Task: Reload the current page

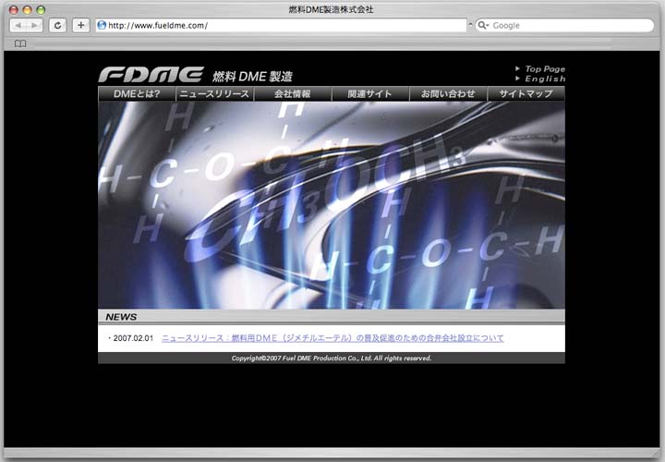Action: (x=58, y=26)
